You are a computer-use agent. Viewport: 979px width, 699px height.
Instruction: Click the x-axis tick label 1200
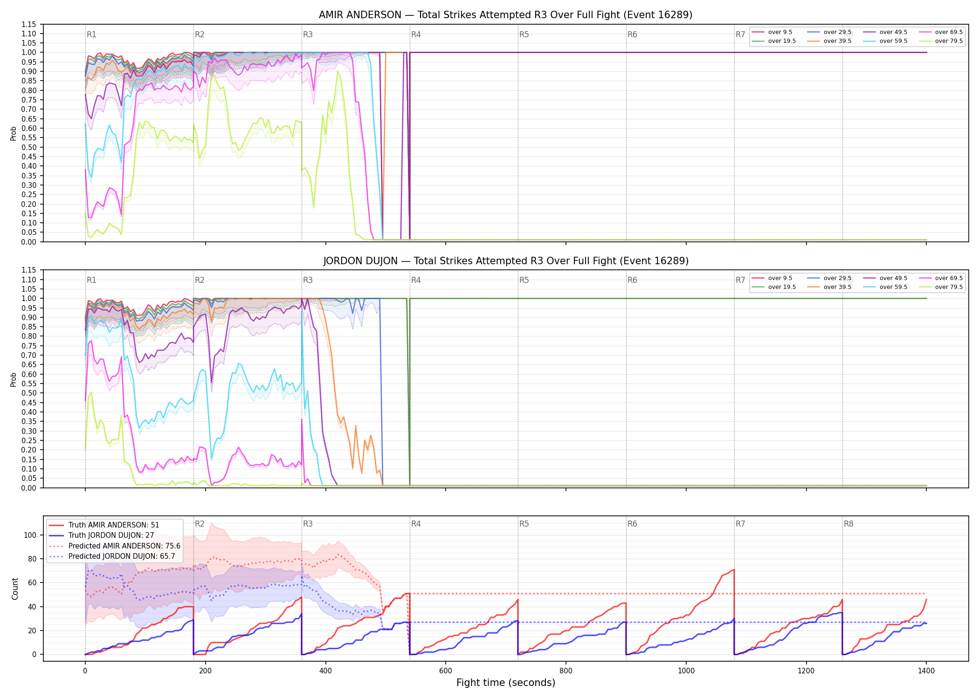pyautogui.click(x=806, y=671)
